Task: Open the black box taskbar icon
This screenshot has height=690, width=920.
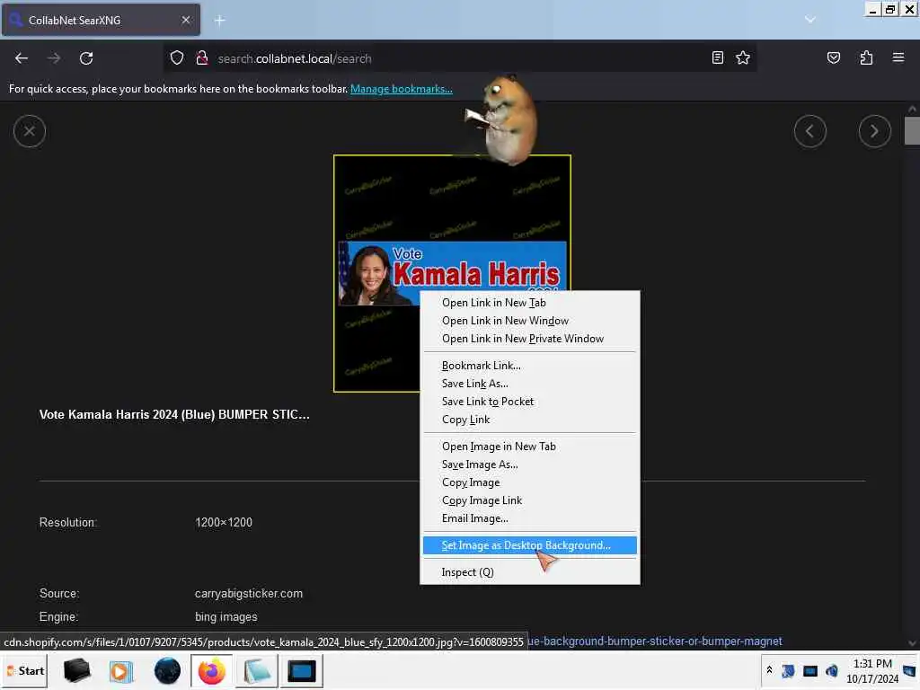Action: pos(77,671)
